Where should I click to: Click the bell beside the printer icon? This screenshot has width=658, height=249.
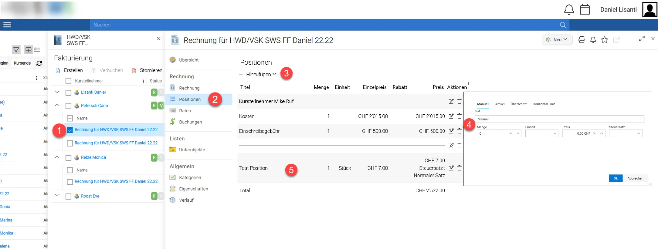pyautogui.click(x=593, y=40)
